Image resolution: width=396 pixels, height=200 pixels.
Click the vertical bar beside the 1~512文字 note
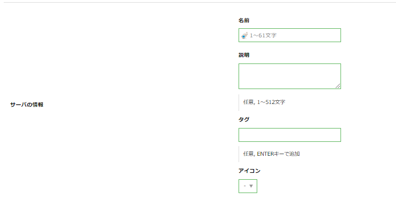point(239,102)
